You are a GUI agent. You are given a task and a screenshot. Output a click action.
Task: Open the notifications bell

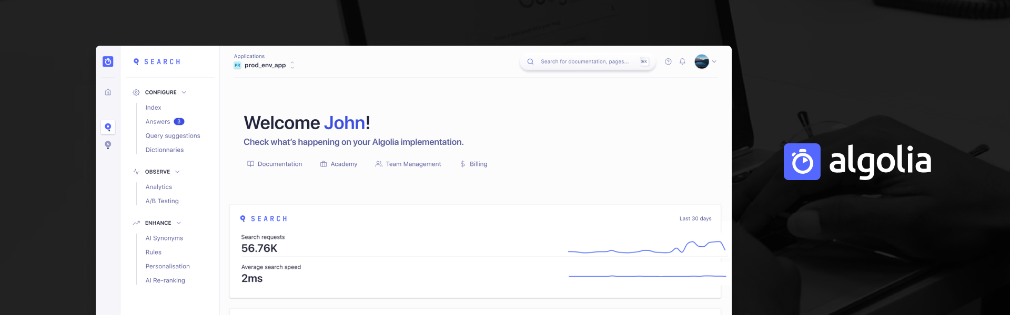tap(682, 61)
